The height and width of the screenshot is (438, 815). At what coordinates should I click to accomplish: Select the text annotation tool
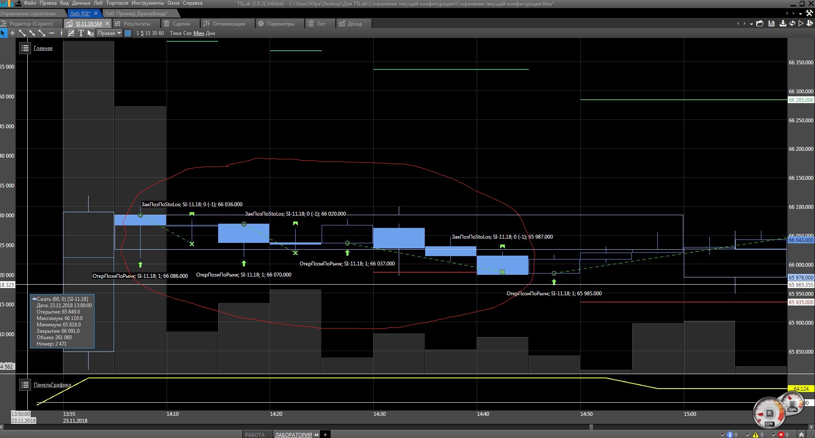(x=81, y=33)
